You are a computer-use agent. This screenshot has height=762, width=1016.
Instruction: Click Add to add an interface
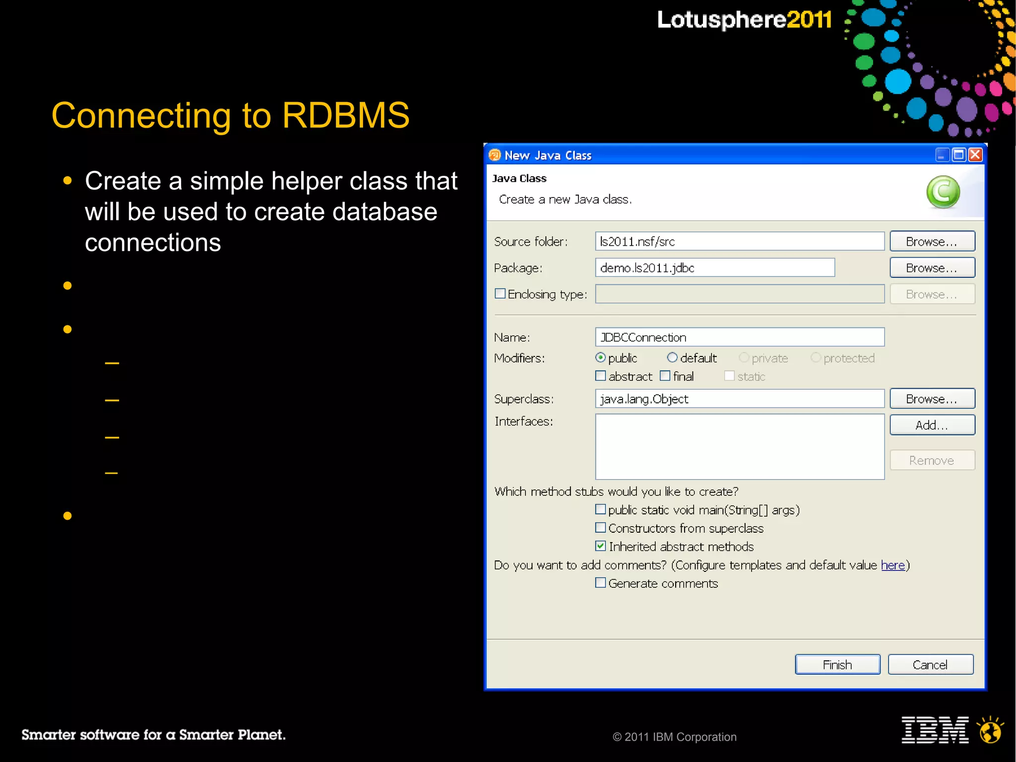click(x=932, y=425)
